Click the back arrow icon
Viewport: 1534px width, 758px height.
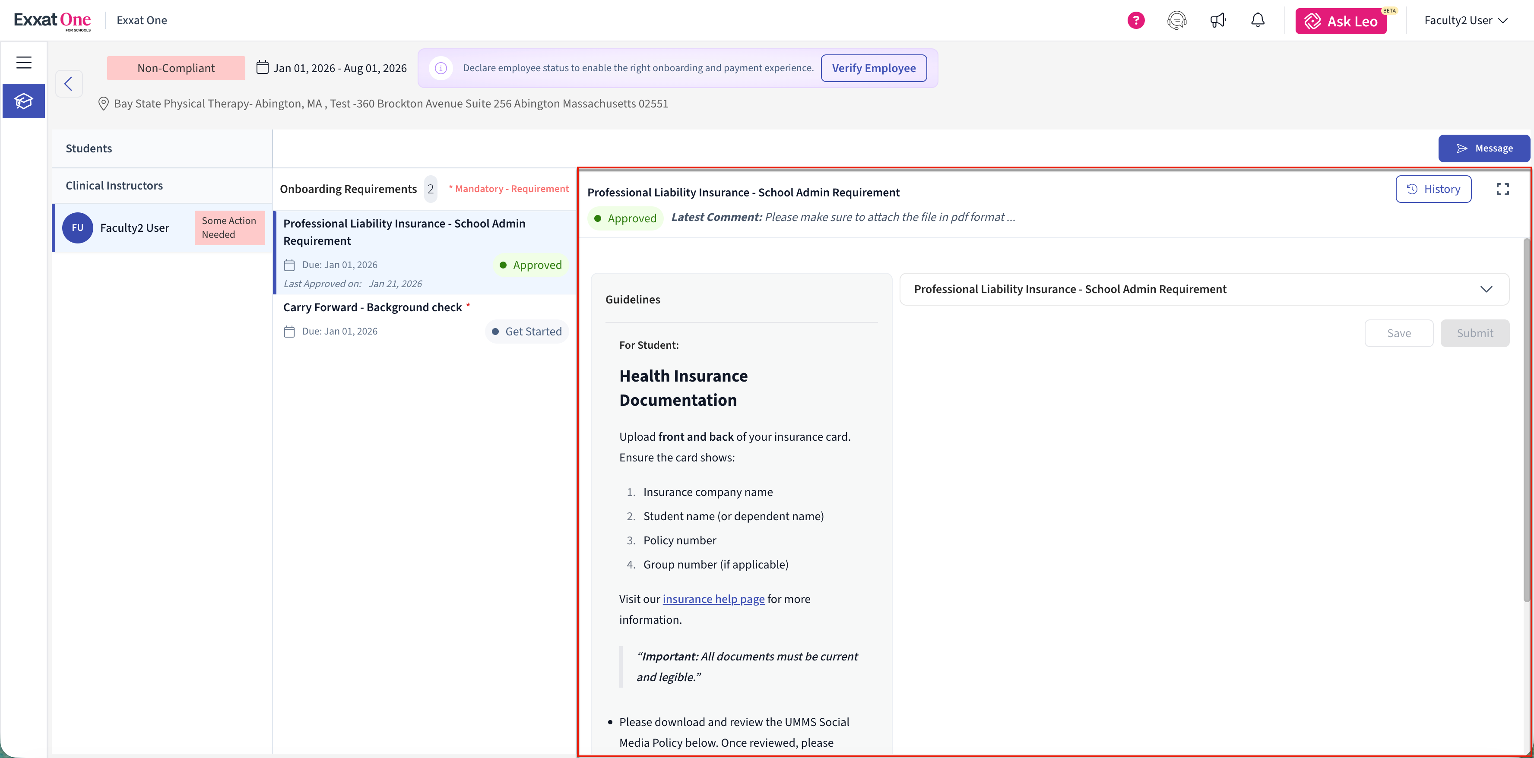pyautogui.click(x=69, y=83)
